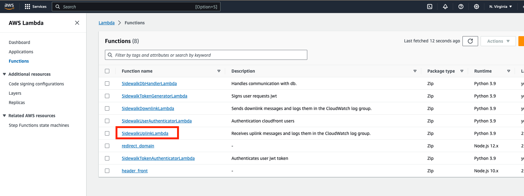Check the SidewalkTokenAuthenticatorLambda row checkbox
Screen dimensions: 524x196
(107, 158)
